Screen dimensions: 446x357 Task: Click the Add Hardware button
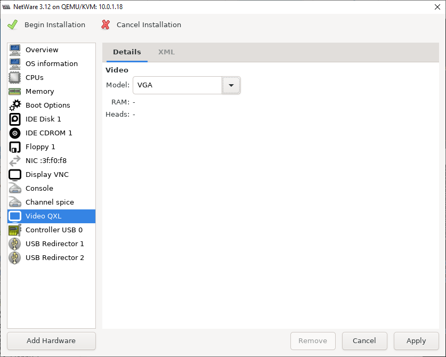[51, 341]
